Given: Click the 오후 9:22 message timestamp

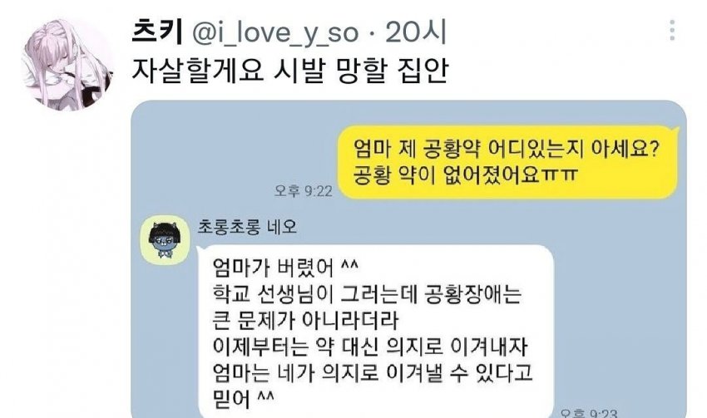Looking at the screenshot, I should (x=303, y=191).
